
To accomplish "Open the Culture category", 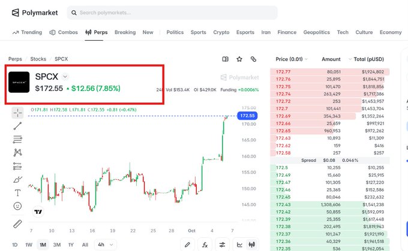I will click(x=364, y=32).
